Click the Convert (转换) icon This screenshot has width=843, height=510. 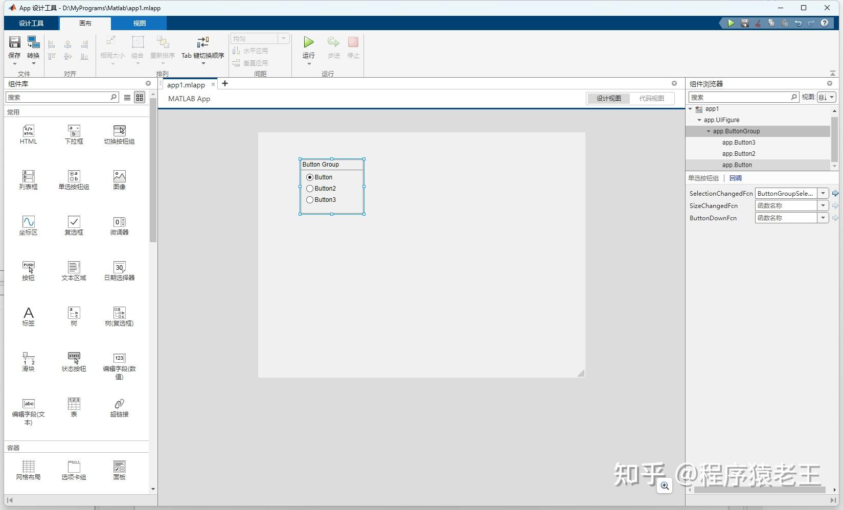[x=33, y=42]
